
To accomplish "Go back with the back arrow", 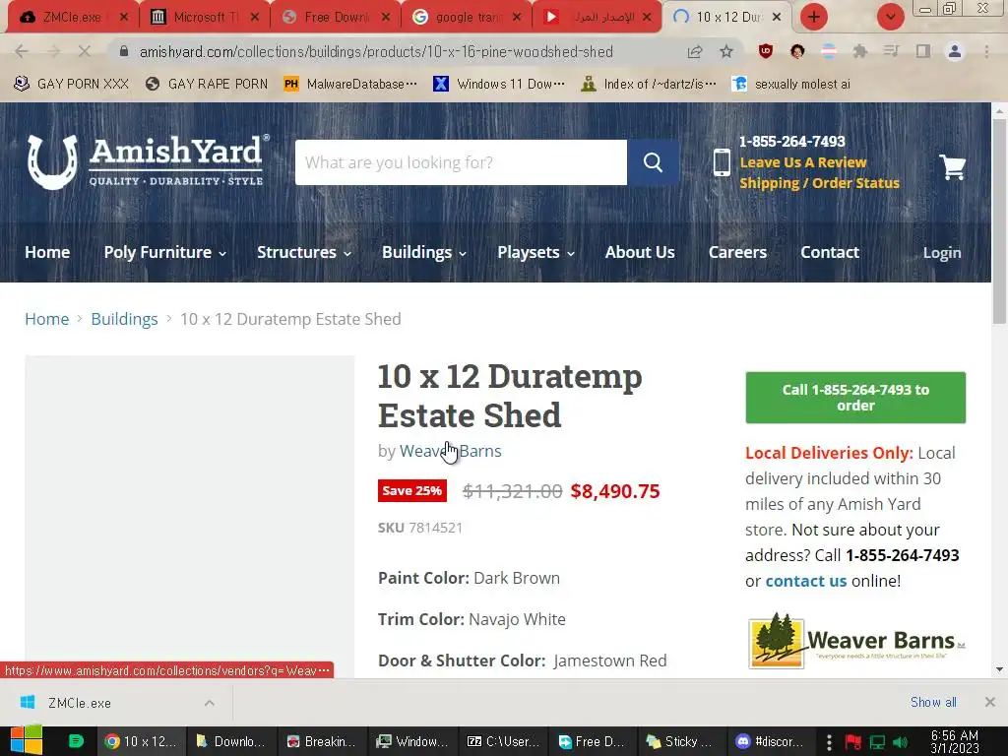I will (22, 51).
